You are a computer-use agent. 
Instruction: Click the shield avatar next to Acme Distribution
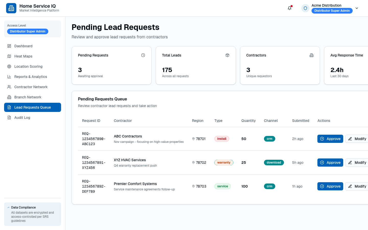click(x=305, y=8)
